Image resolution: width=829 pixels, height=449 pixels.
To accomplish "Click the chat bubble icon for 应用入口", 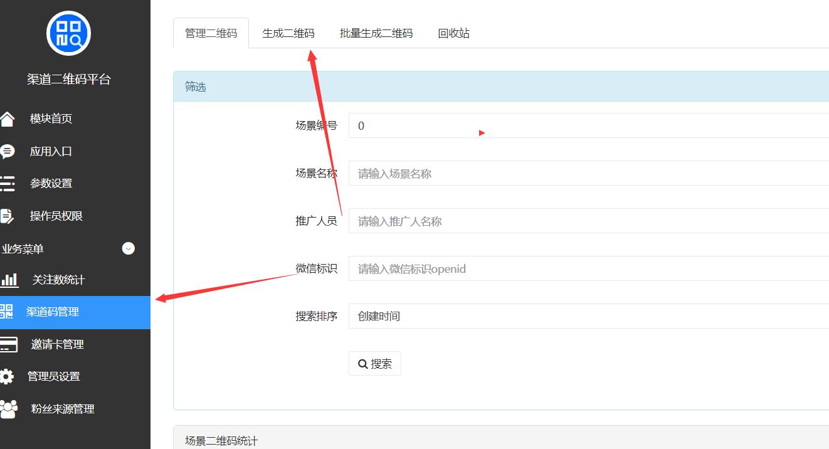I will point(7,151).
